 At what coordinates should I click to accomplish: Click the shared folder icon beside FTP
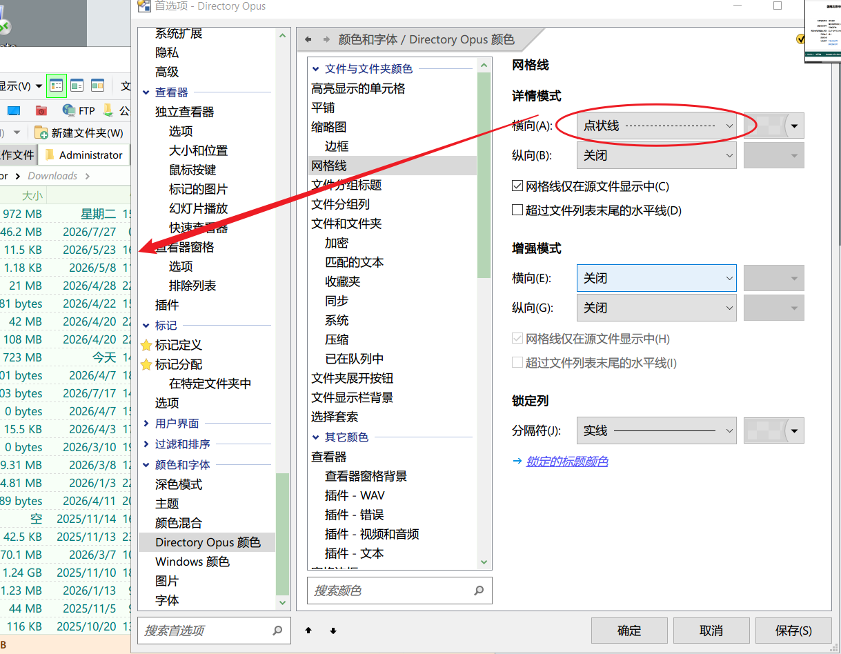point(108,110)
